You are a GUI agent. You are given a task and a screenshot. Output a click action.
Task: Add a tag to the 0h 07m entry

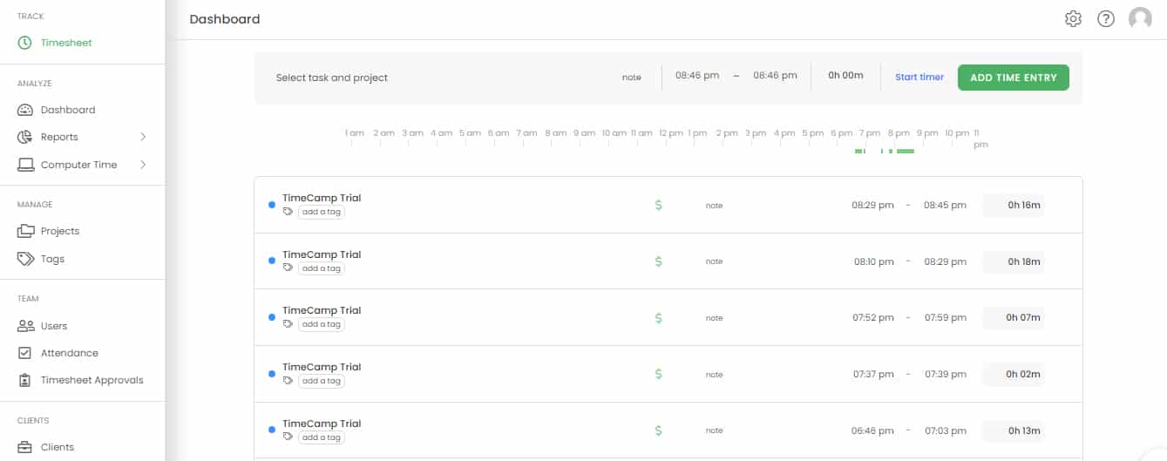pos(321,324)
